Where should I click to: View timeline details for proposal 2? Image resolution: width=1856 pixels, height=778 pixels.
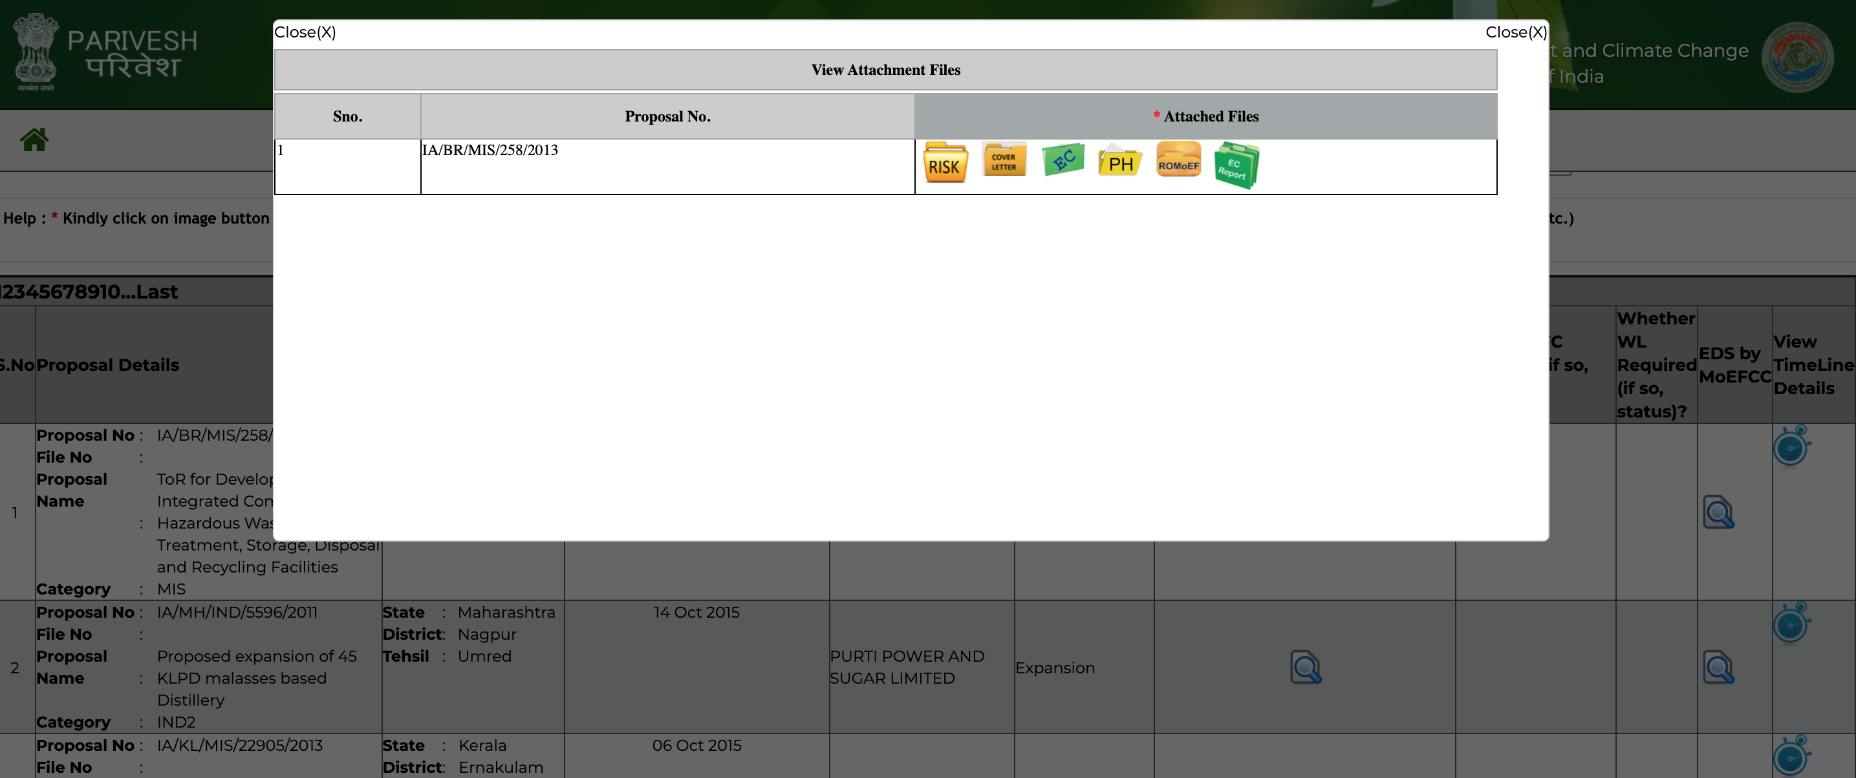[1791, 624]
